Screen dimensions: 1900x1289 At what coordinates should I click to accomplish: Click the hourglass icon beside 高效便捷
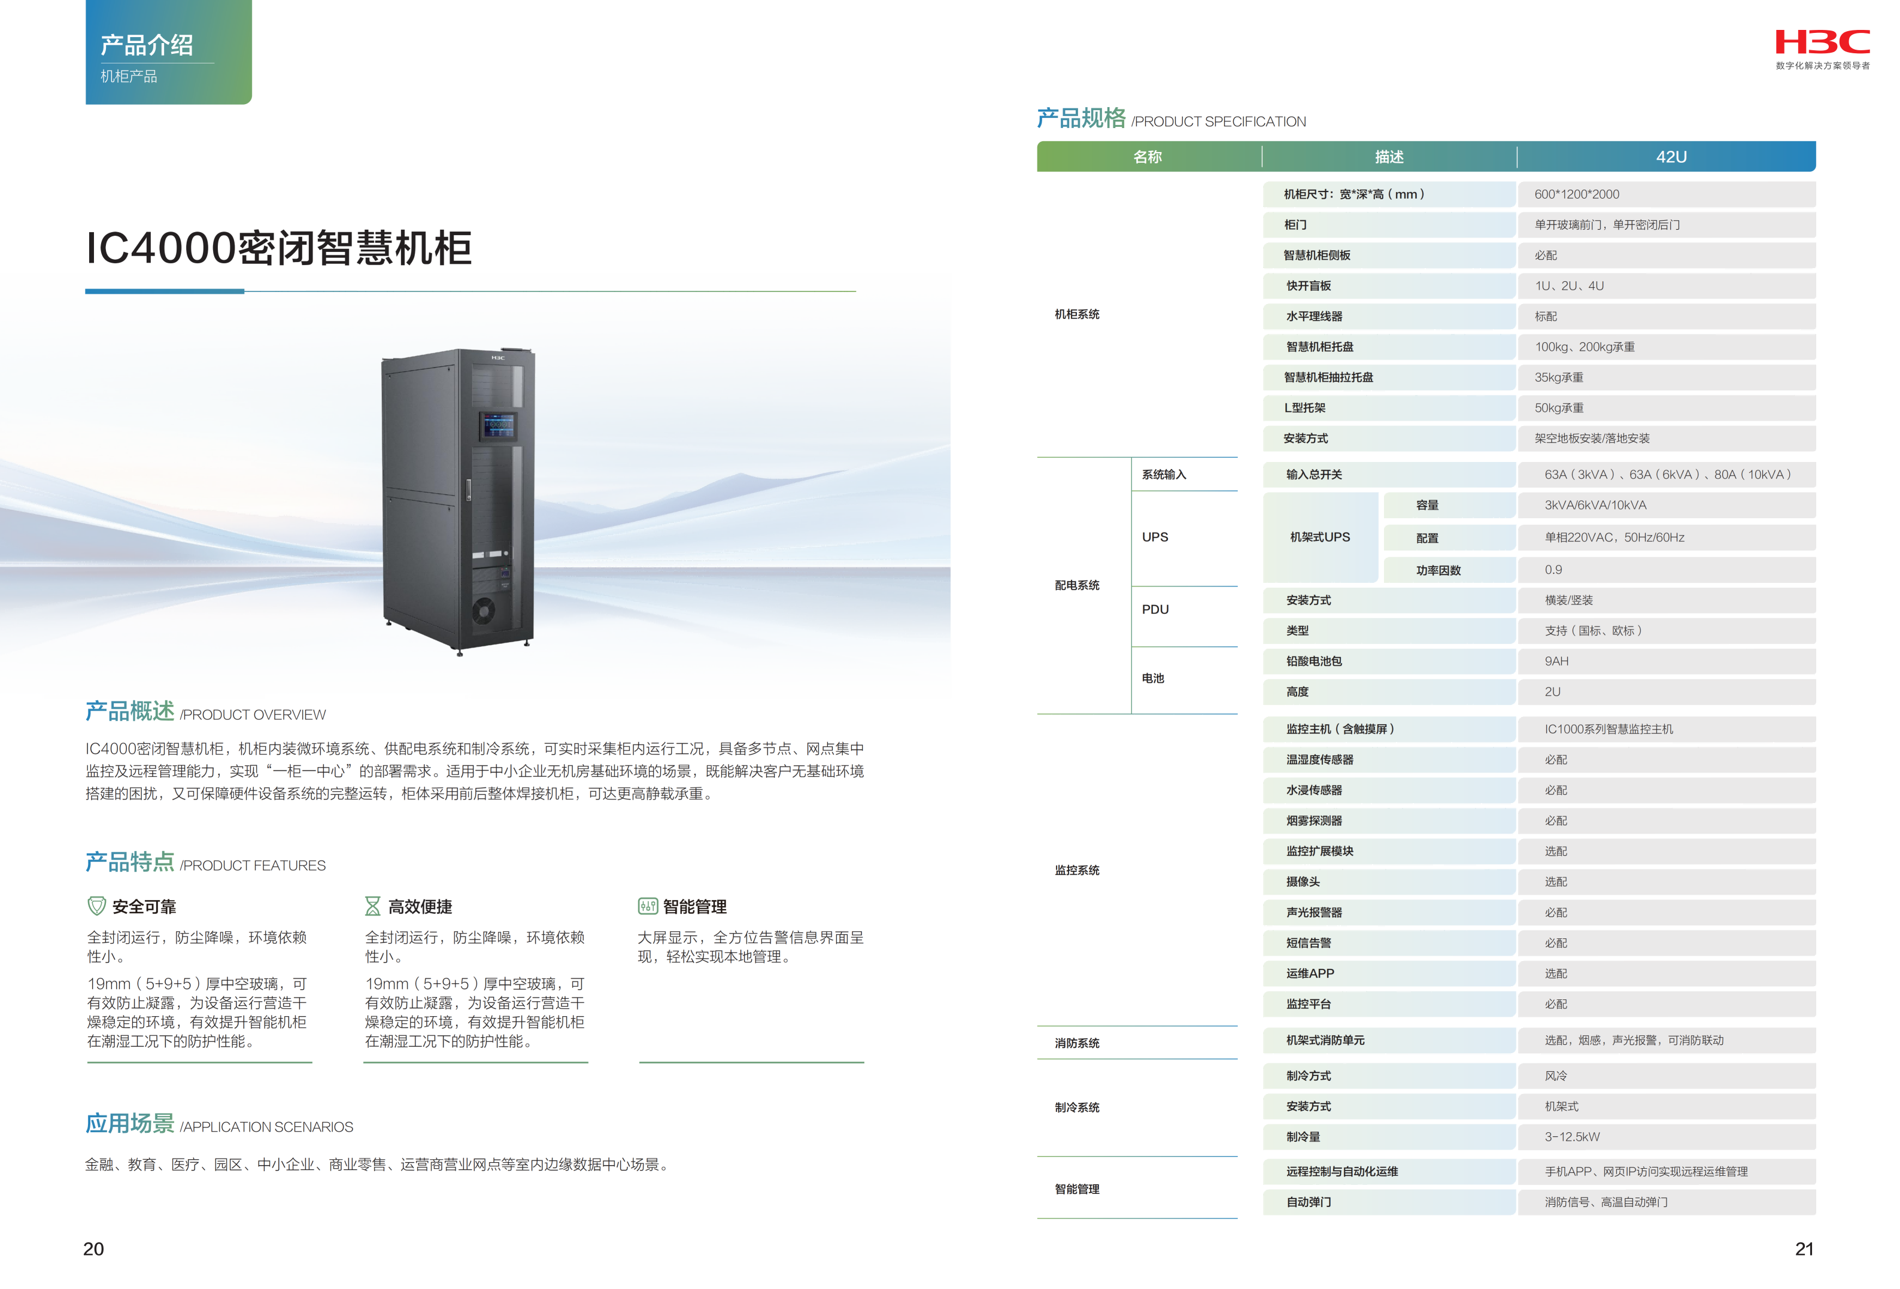(x=373, y=905)
